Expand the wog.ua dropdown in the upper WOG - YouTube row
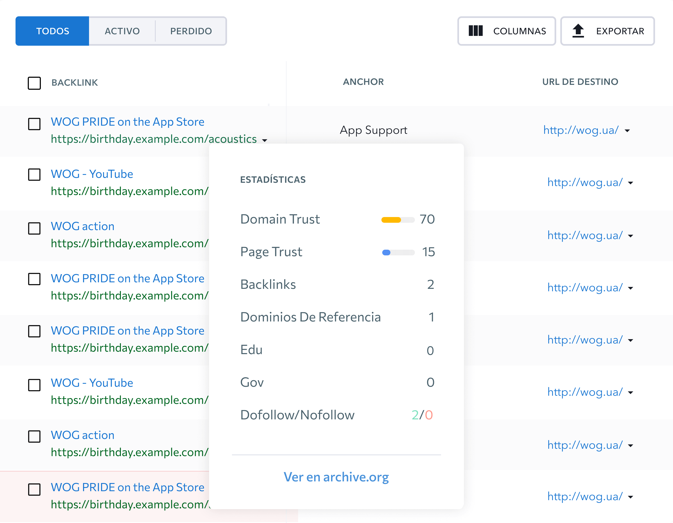The height and width of the screenshot is (523, 673). point(631,183)
